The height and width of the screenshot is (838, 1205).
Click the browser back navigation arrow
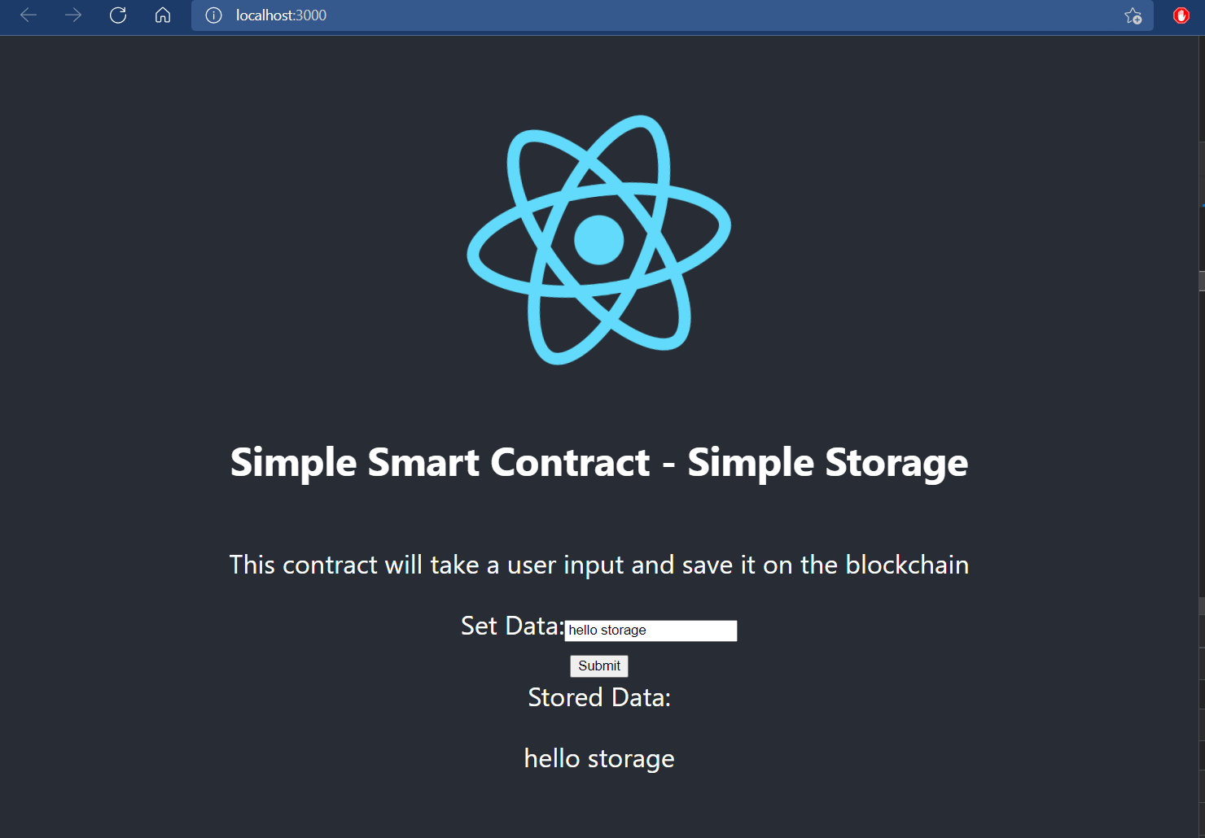coord(28,15)
